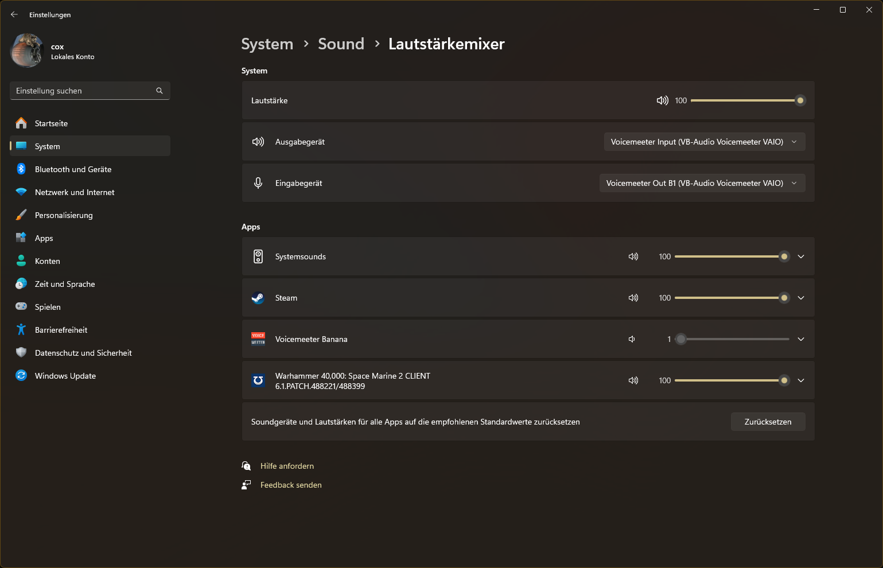Expand the Warhammer 40,000 row chevron
883x568 pixels.
801,380
